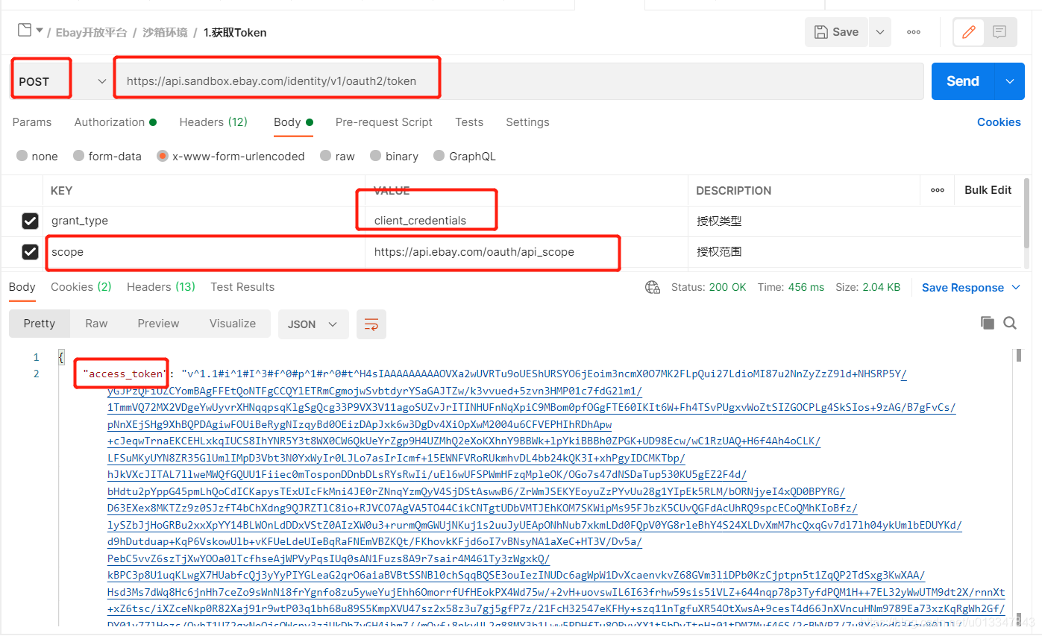The image size is (1042, 636).
Task: Select the raw body radio button
Action: click(325, 156)
